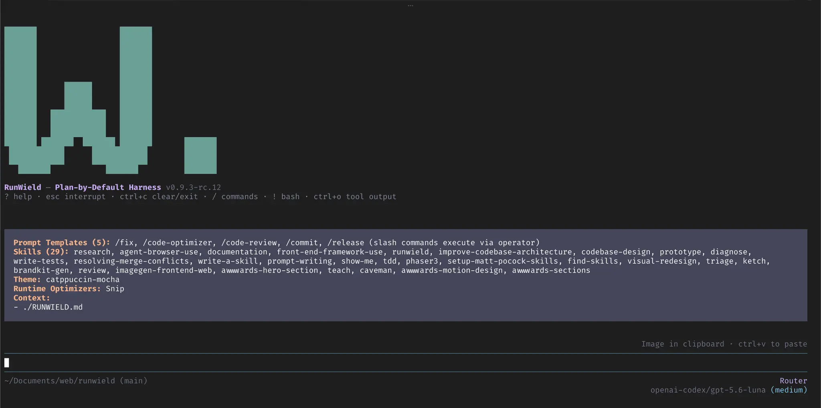Click the /code-review template name

tap(249, 242)
